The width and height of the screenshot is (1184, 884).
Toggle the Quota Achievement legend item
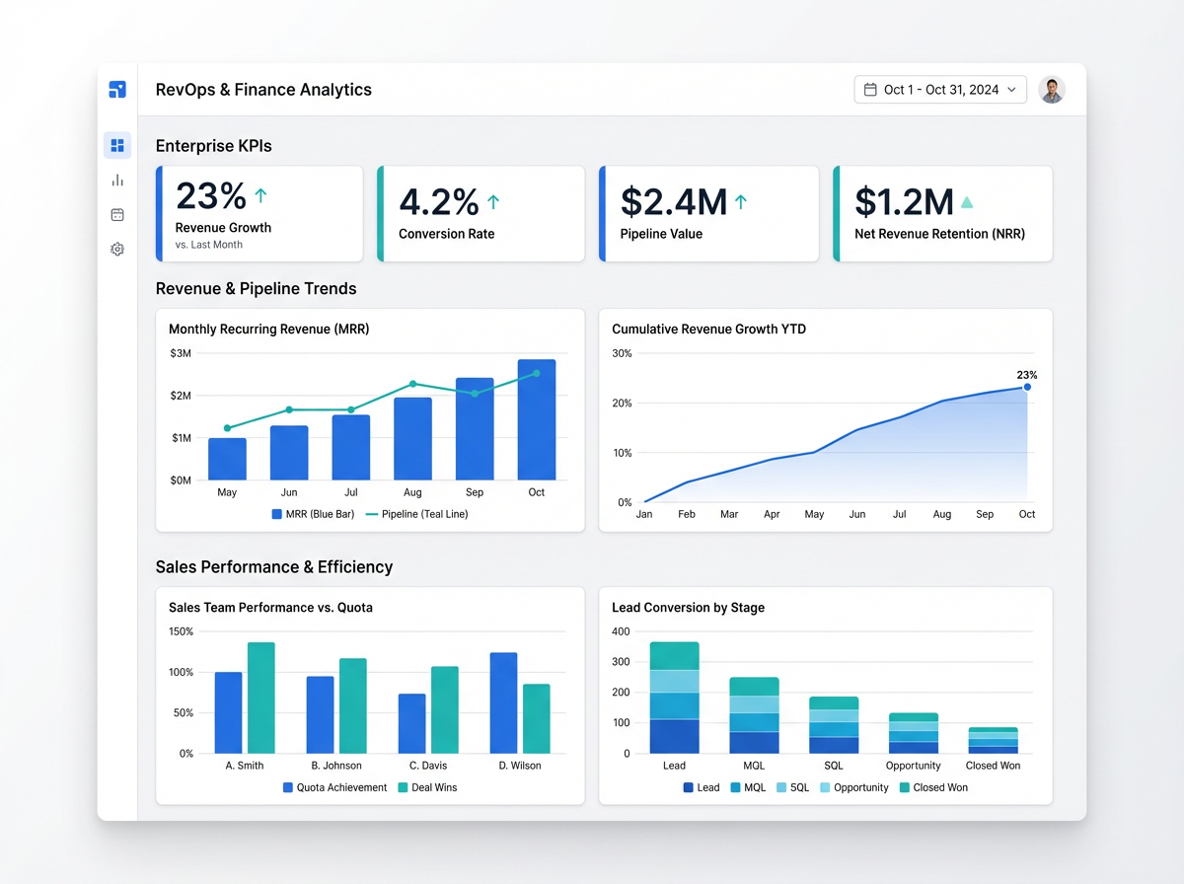[x=334, y=787]
